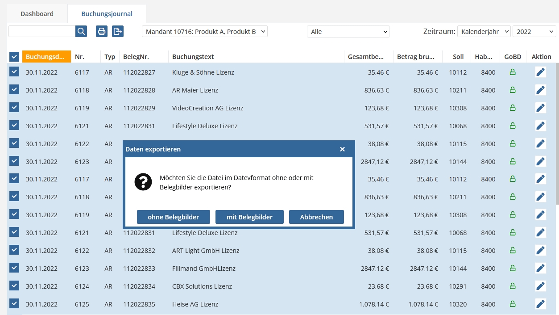Toggle the select-all checkbox in header

(x=14, y=57)
